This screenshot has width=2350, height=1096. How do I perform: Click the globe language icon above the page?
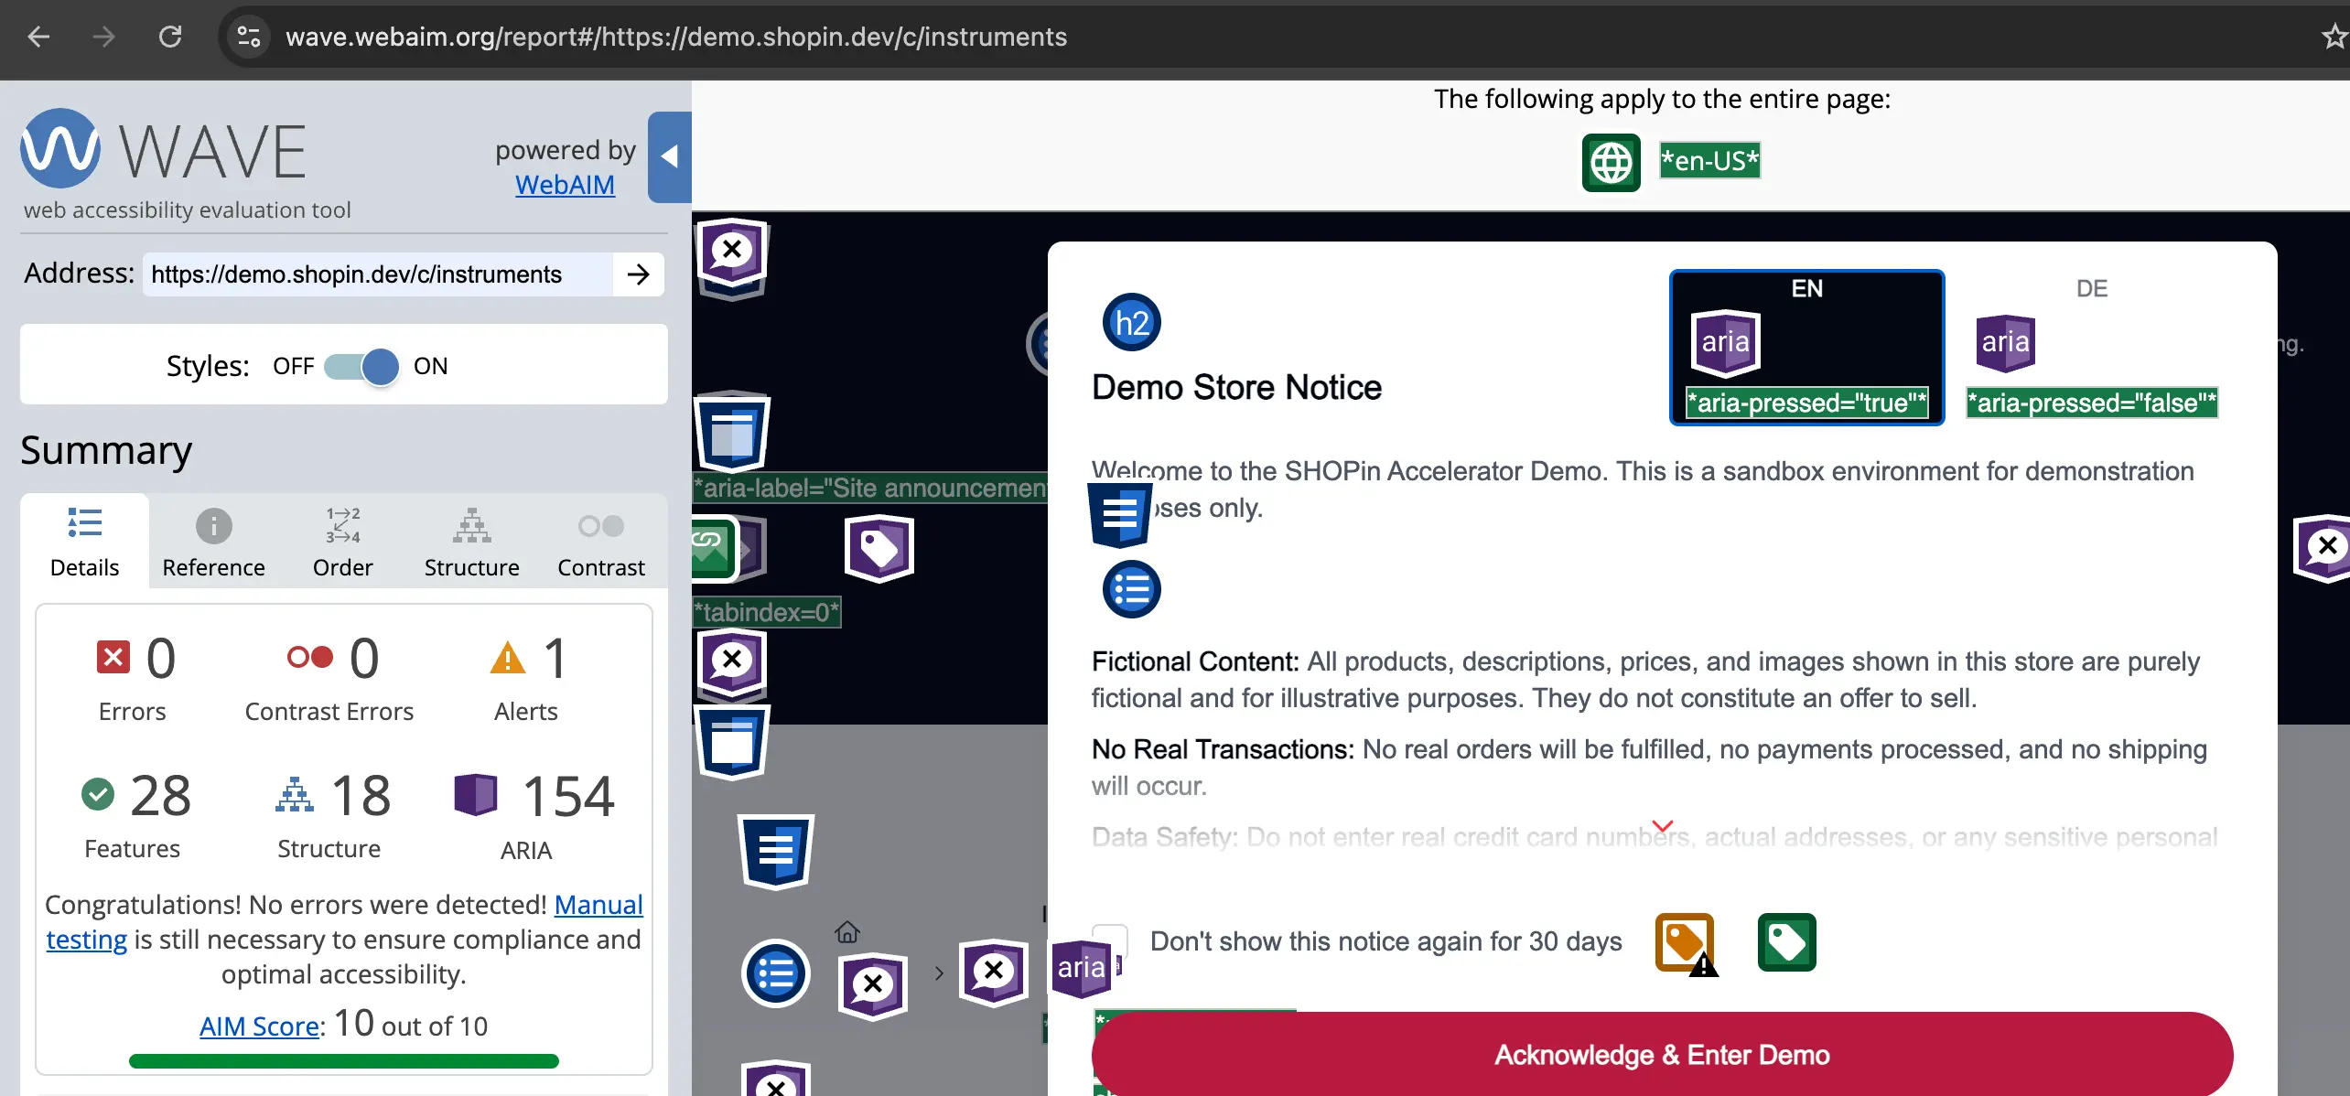click(x=1611, y=163)
